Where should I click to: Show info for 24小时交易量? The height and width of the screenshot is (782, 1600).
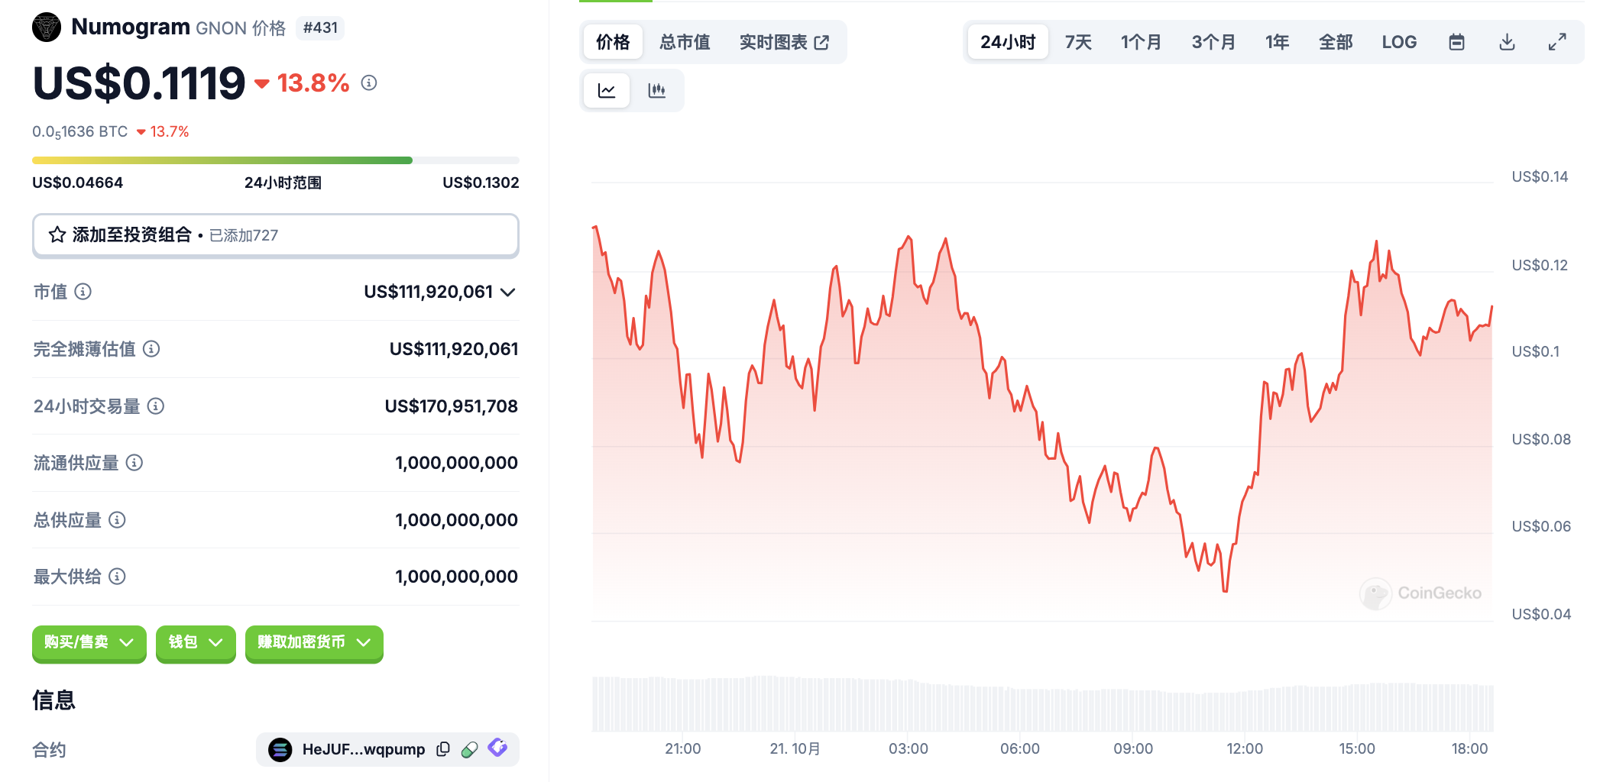click(156, 406)
